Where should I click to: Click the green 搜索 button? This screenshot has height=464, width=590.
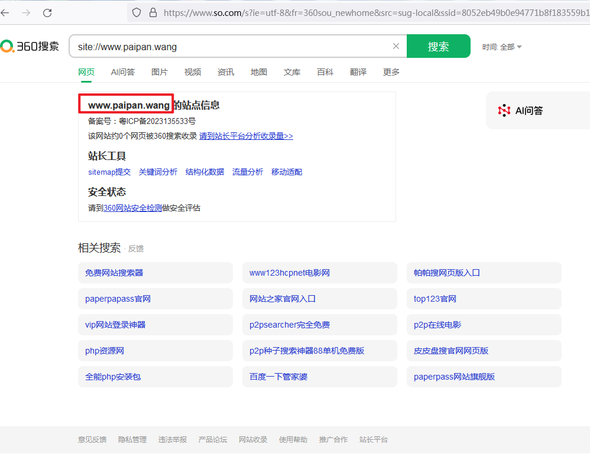[438, 46]
